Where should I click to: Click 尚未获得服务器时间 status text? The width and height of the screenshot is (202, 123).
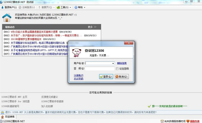coord(175,121)
